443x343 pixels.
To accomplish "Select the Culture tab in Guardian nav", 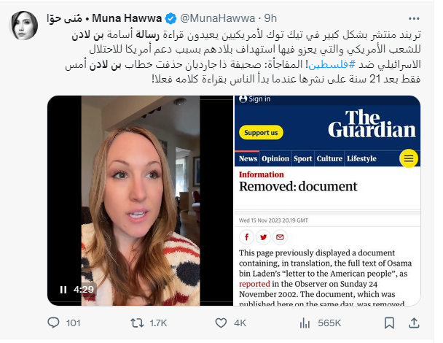I will point(329,159).
